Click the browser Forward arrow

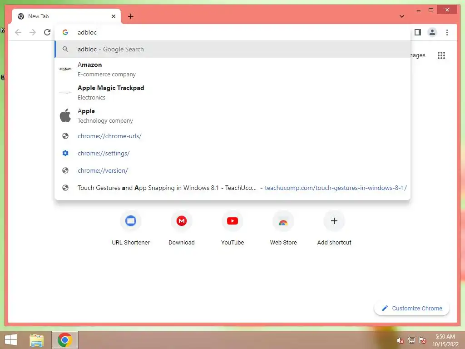33,32
